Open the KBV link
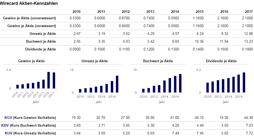Image resolution: width=254 pixels, height=139 pixels. (5, 125)
